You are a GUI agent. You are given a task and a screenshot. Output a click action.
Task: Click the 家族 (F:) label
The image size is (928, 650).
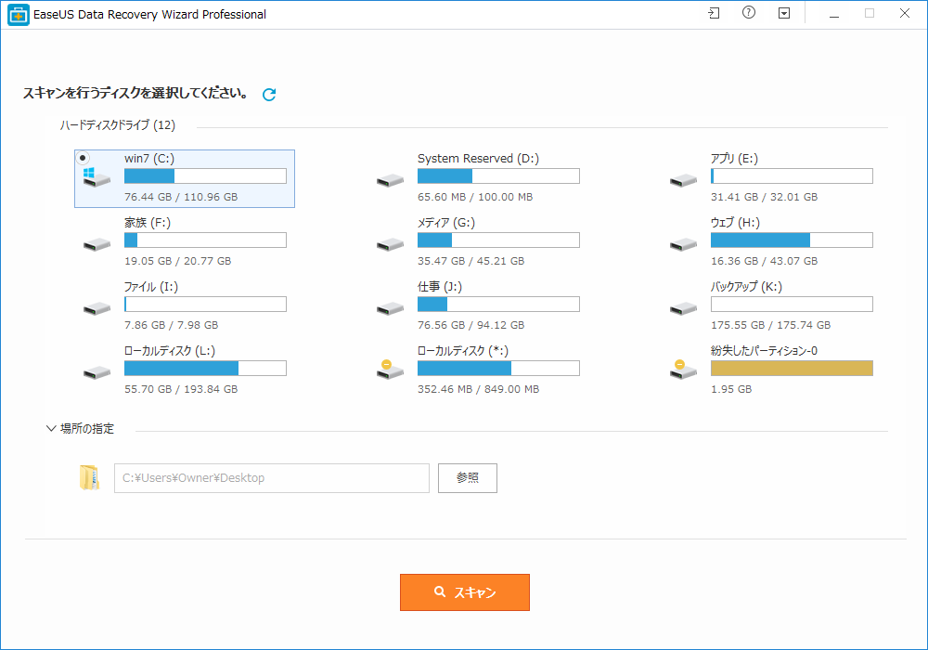[148, 223]
